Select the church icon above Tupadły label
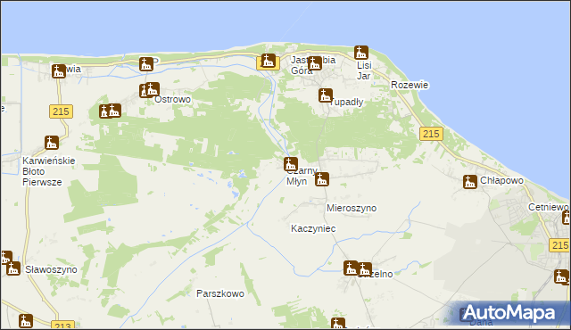The height and width of the screenshot is (330, 571). (325, 95)
